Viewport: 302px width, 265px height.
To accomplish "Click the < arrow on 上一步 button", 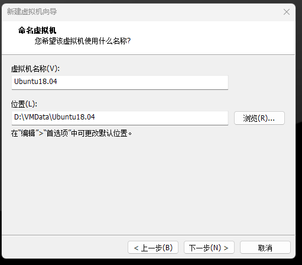I will tap(136, 248).
